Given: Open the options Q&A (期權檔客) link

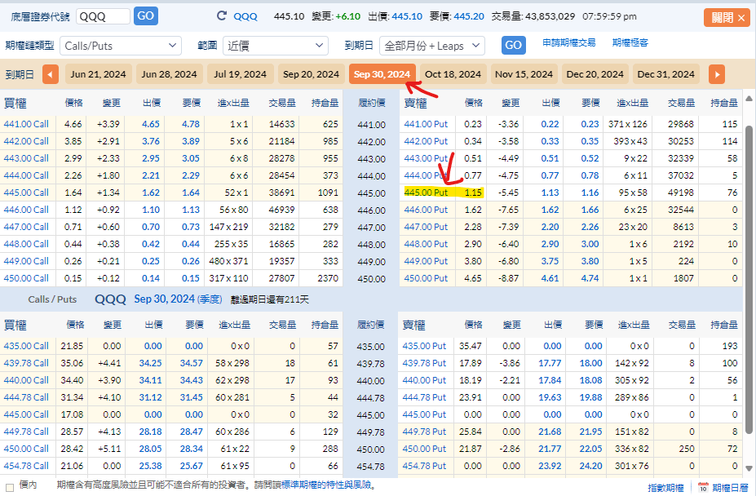Looking at the screenshot, I should (630, 42).
